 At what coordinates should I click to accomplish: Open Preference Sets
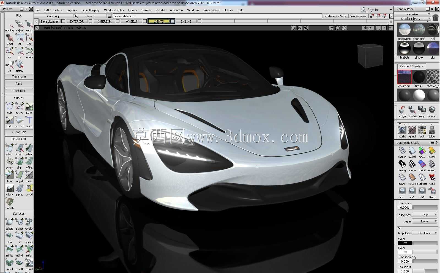coord(335,16)
